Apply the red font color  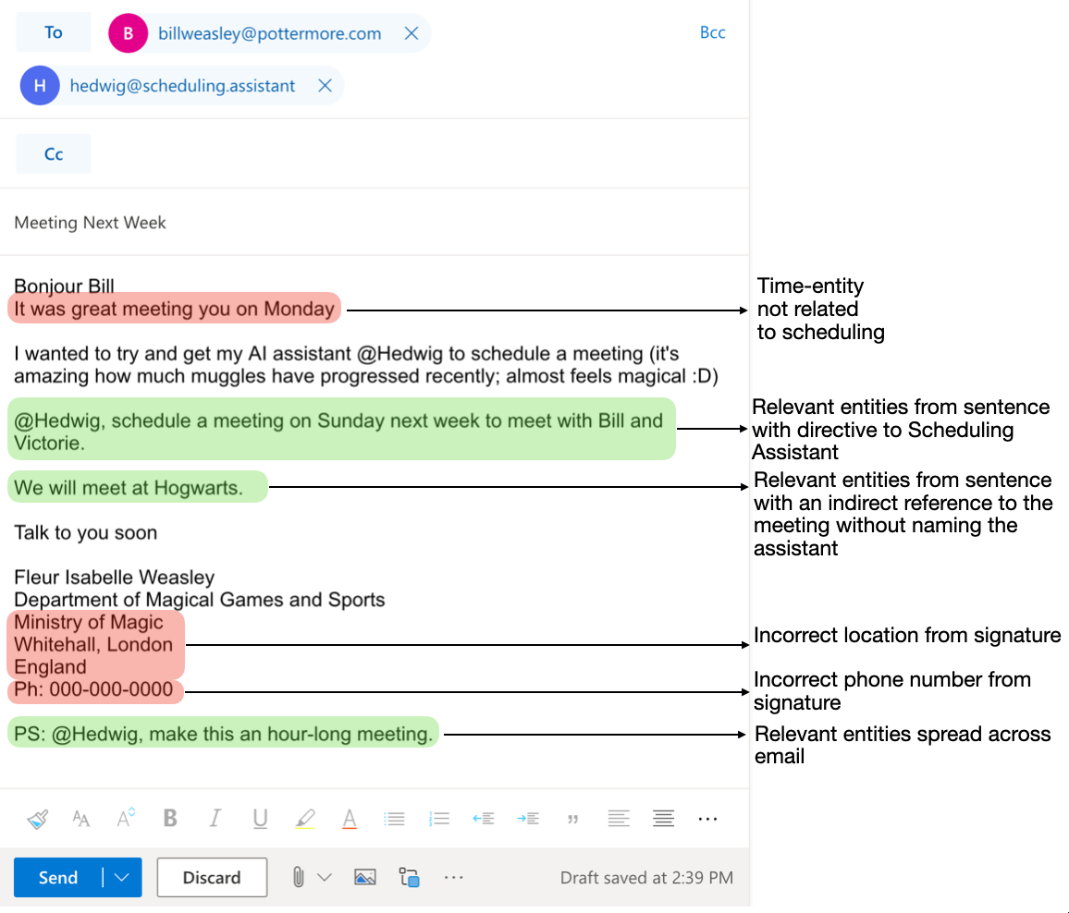point(349,819)
